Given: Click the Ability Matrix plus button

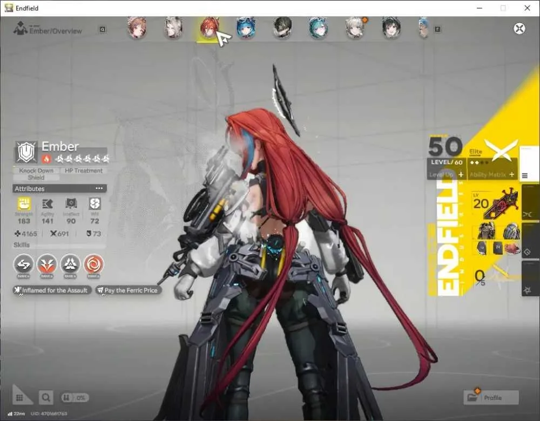Looking at the screenshot, I should pyautogui.click(x=512, y=174).
